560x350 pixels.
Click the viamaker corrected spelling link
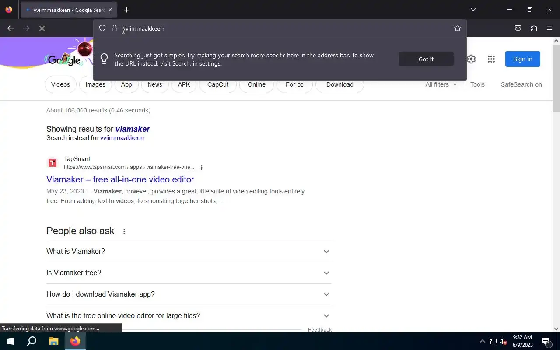133,129
